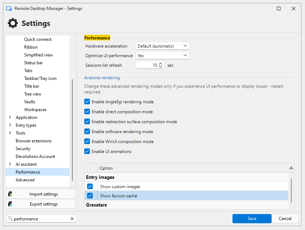Image resolution: width=305 pixels, height=230 pixels.
Task: Close the Settings window
Action: click(294, 9)
